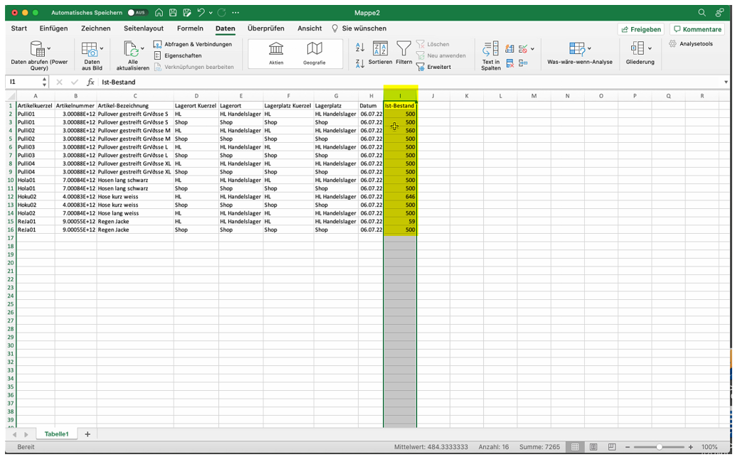Toggle the Automatisches Speichern switch
Viewport: 735px width, 457px height.
point(137,13)
